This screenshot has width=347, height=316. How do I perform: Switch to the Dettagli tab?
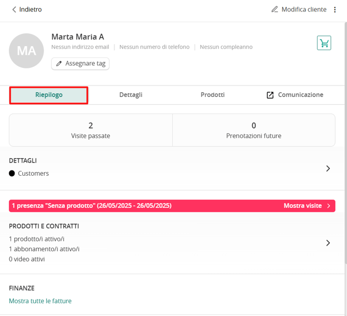tap(131, 95)
